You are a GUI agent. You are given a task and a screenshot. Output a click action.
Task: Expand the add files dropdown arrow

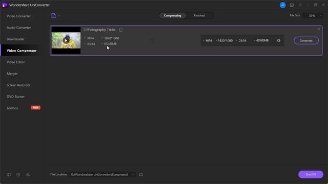tap(59, 16)
